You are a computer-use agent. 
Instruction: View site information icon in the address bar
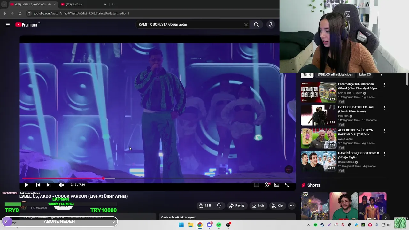tap(29, 13)
